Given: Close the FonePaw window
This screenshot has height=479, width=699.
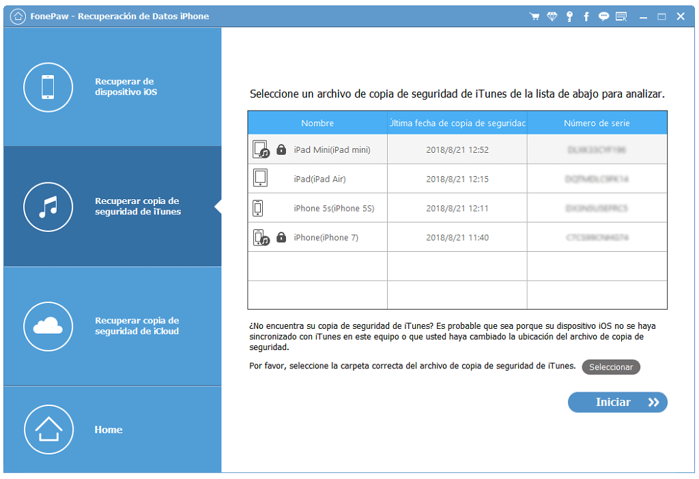Looking at the screenshot, I should coord(681,16).
